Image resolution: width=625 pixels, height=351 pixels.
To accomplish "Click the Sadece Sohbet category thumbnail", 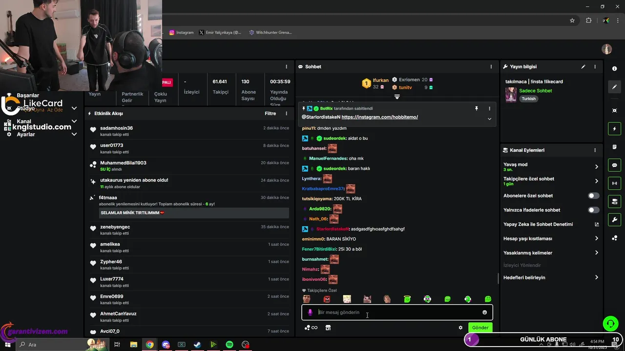I will 511,95.
